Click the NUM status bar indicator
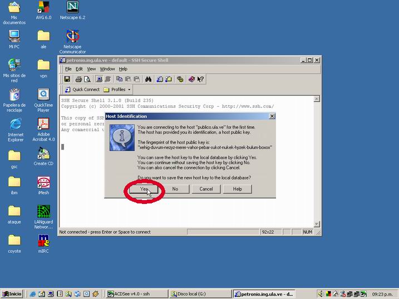This screenshot has height=299, width=399. click(x=307, y=232)
